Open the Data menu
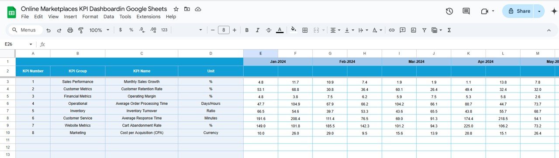The height and width of the screenshot is (158, 559). [x=109, y=17]
